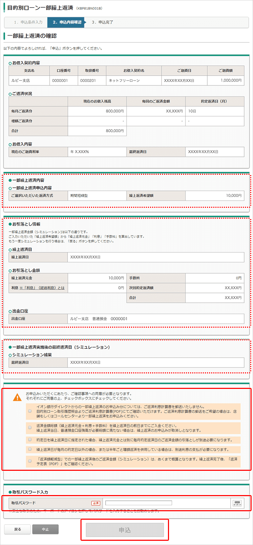Click the red 必須 badge
Image resolution: width=253 pixels, height=545 pixels.
pos(96,503)
